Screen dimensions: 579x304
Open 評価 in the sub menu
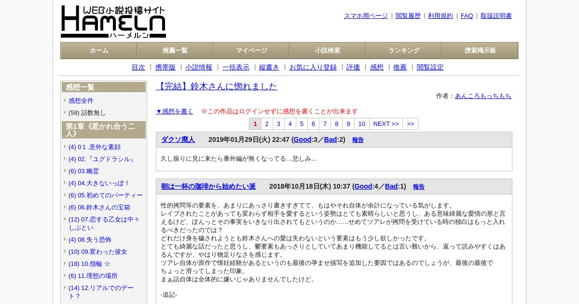[x=353, y=68]
